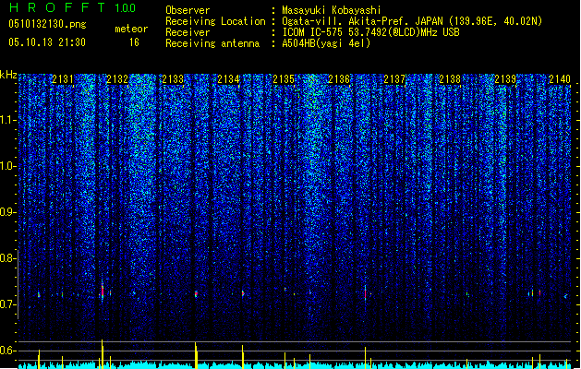
Task: Click the date stamp 05.10.13 21:30
Action: (47, 42)
